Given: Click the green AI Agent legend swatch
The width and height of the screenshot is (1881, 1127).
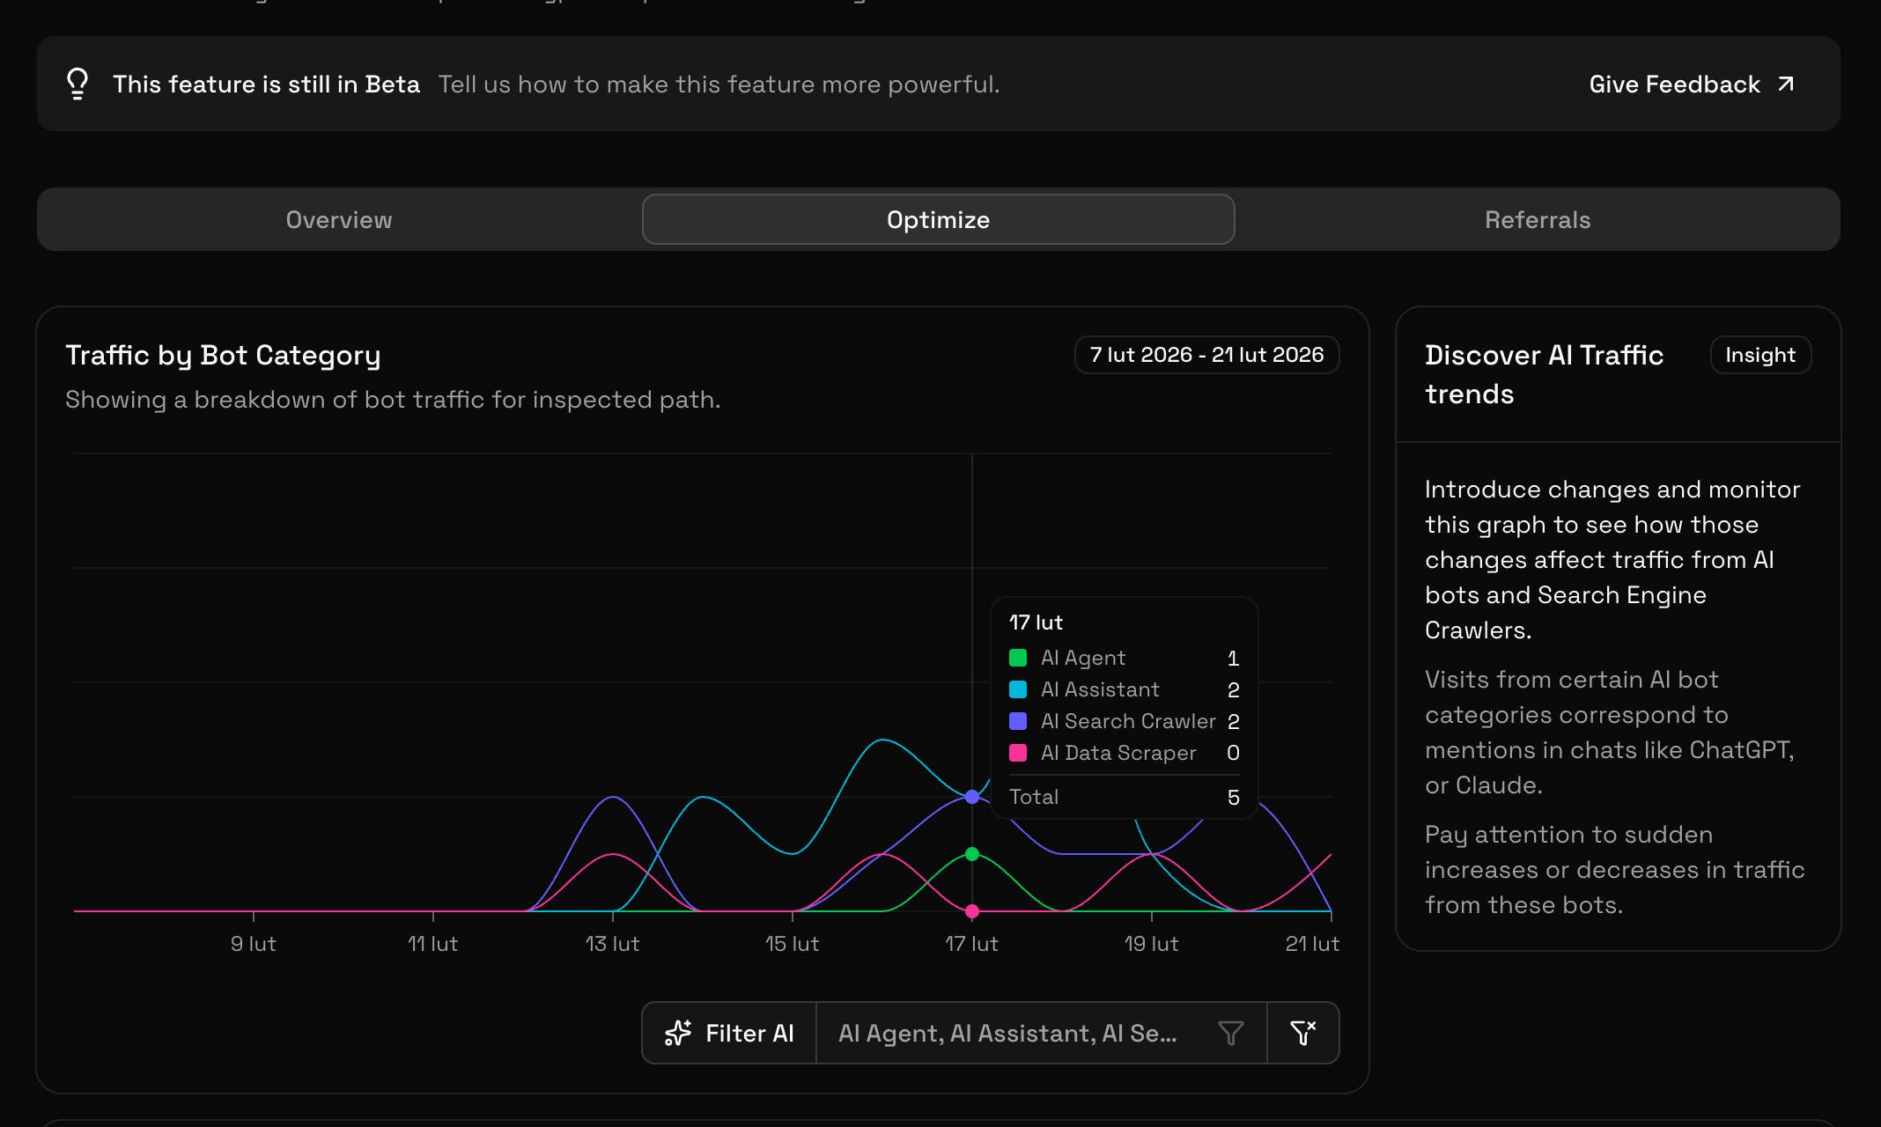Looking at the screenshot, I should pos(1018,658).
